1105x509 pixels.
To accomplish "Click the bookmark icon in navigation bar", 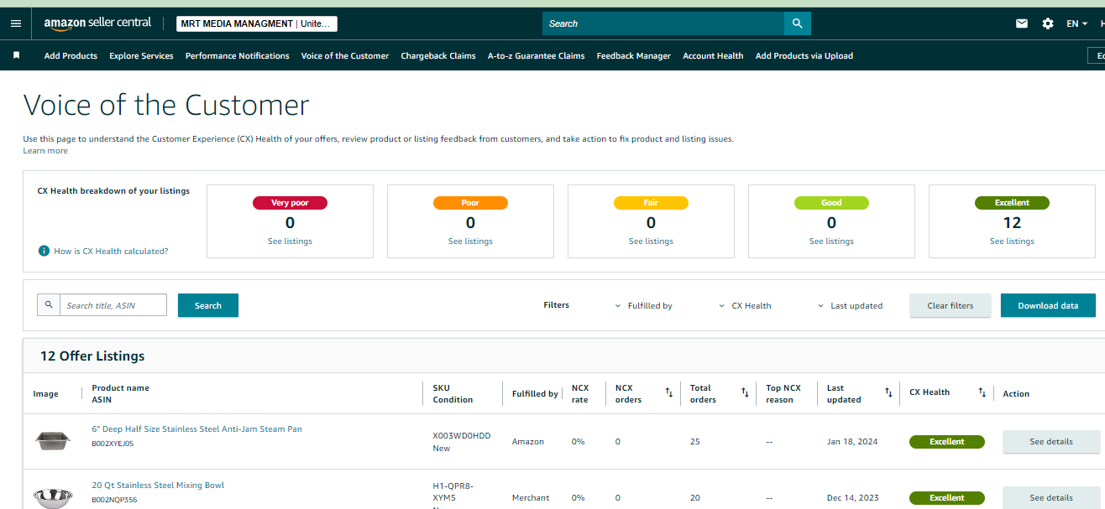I will coord(16,55).
